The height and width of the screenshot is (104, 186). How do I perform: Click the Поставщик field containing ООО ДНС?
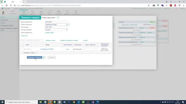pos(56,27)
